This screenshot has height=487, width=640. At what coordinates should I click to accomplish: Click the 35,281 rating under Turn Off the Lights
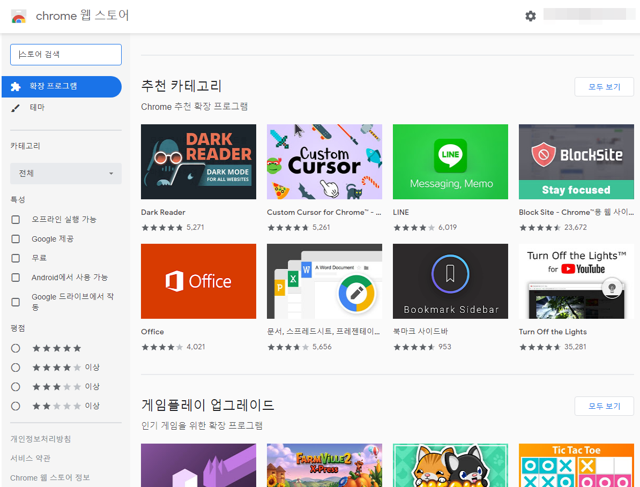click(x=575, y=347)
